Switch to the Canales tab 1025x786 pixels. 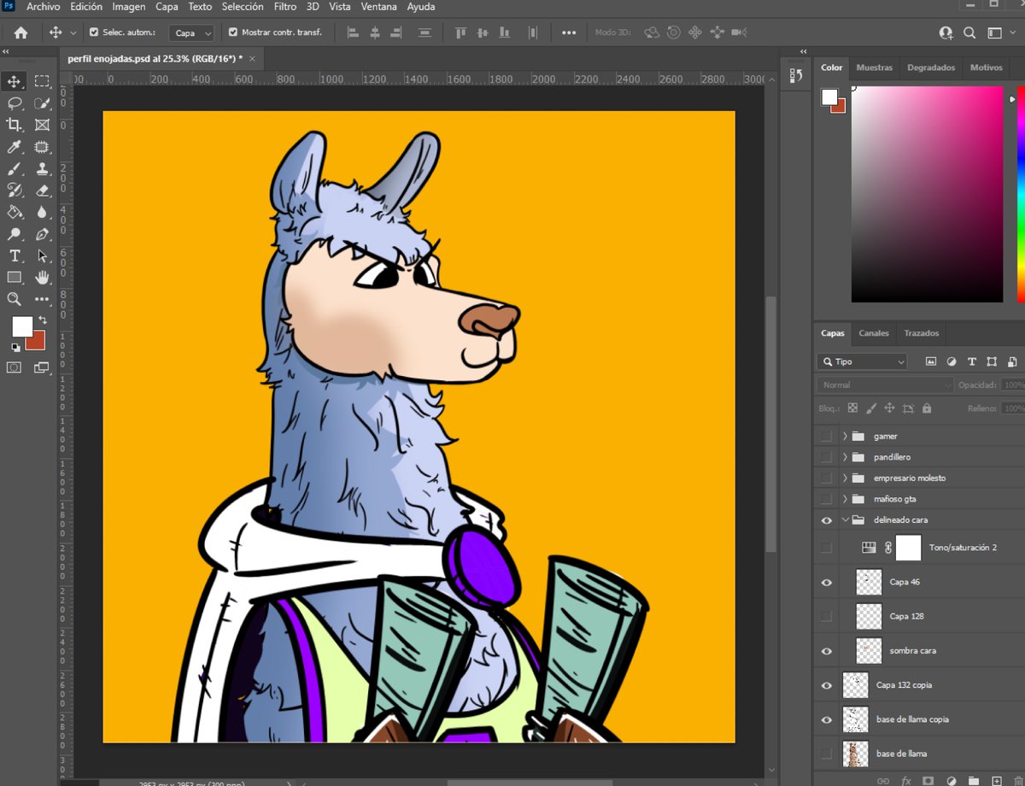(x=874, y=333)
